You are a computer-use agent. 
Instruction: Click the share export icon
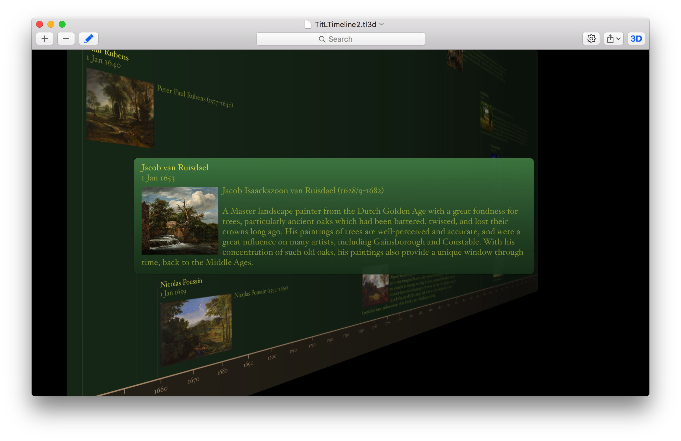pyautogui.click(x=610, y=39)
